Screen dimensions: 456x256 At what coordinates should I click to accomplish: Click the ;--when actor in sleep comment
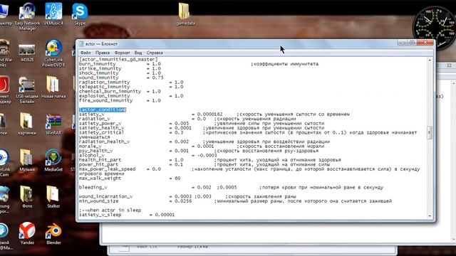tap(110, 210)
